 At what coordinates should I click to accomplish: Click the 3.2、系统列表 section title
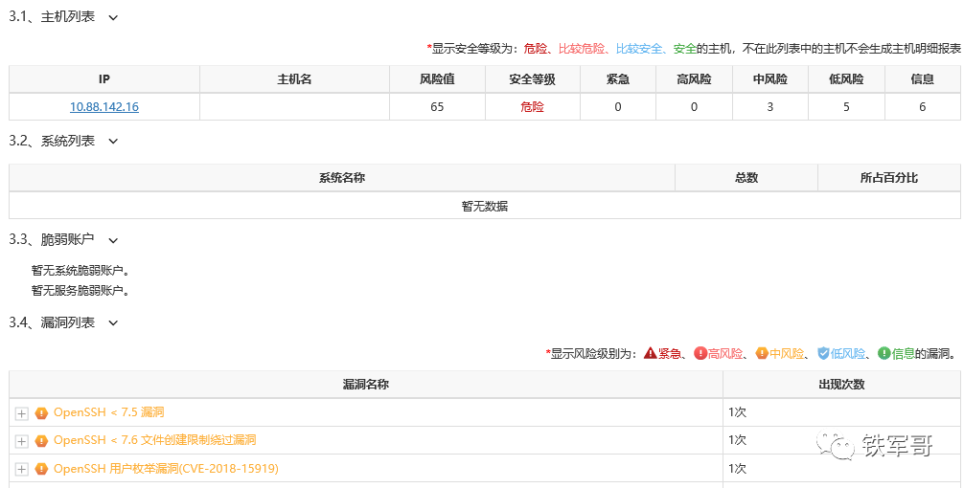tap(52, 141)
